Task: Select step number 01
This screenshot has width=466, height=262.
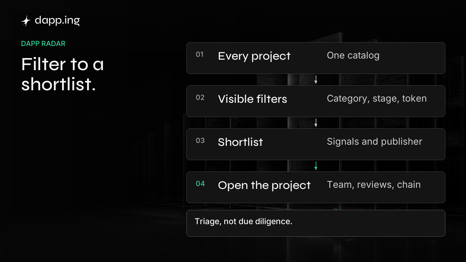Action: pyautogui.click(x=200, y=54)
